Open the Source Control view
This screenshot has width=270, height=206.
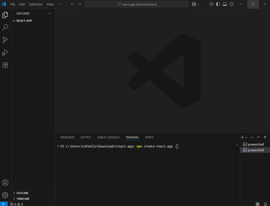(5, 40)
